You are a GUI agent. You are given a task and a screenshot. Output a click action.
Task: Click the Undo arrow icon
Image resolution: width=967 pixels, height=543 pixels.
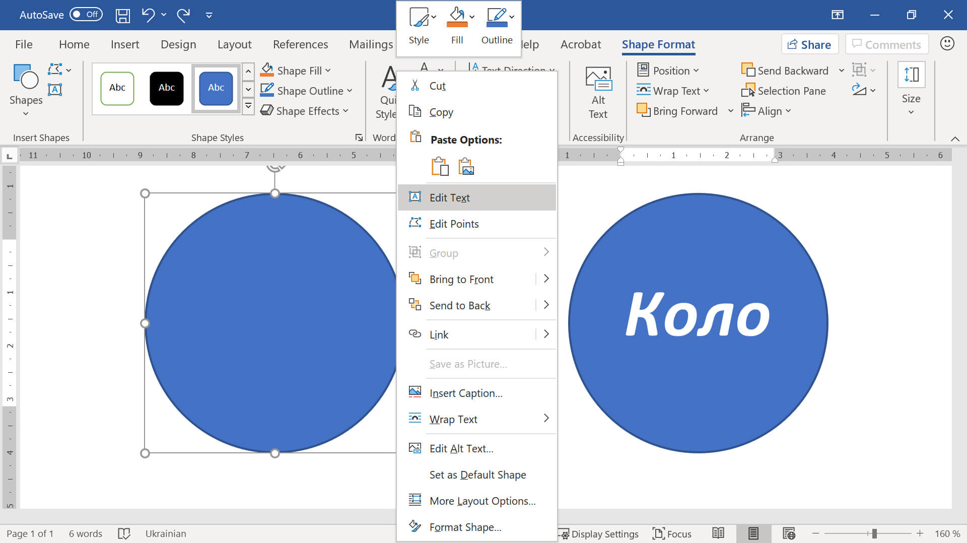(x=148, y=15)
